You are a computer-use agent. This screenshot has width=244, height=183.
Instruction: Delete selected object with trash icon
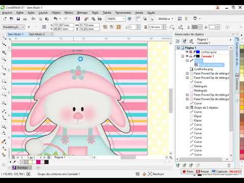click(x=229, y=165)
